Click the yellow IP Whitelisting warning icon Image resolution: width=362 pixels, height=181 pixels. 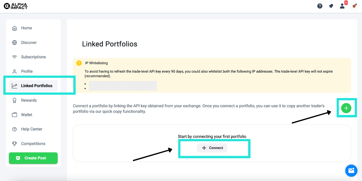tap(79, 63)
